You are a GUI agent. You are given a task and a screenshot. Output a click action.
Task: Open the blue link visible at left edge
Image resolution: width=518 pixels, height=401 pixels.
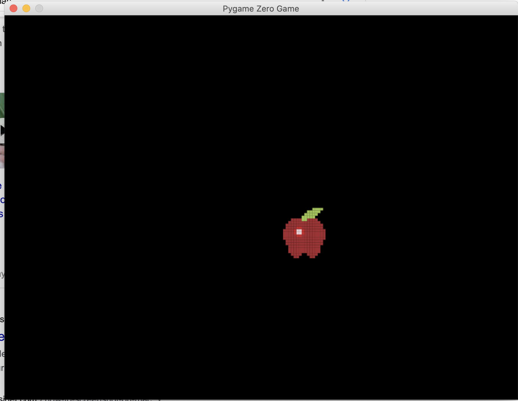coord(2,200)
